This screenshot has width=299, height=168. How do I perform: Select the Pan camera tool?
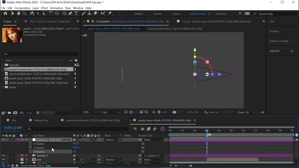click(38, 14)
